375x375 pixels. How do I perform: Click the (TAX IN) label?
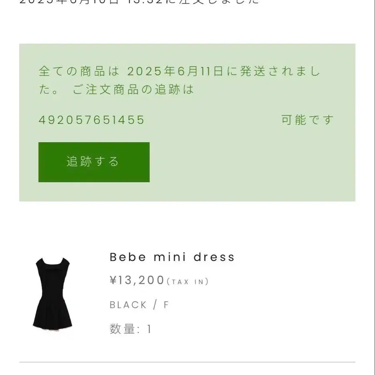pos(188,282)
